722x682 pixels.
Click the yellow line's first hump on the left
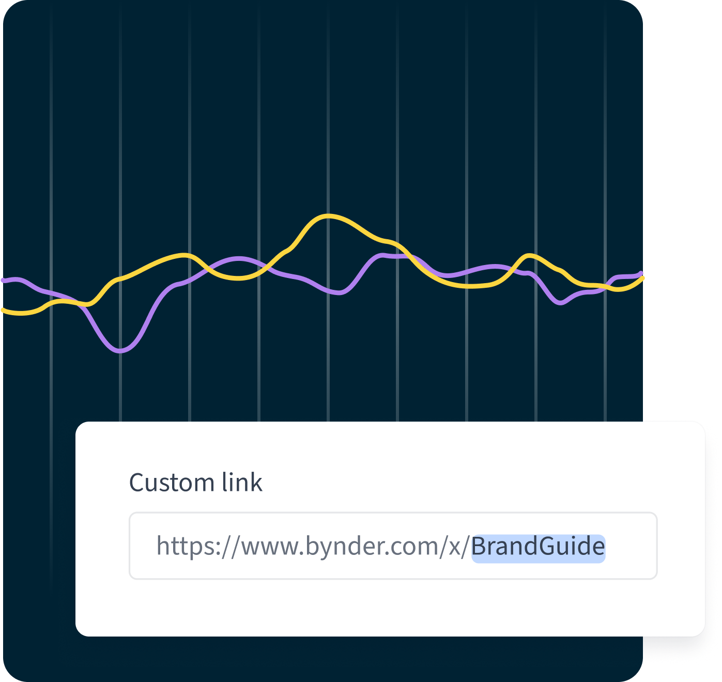pyautogui.click(x=184, y=255)
